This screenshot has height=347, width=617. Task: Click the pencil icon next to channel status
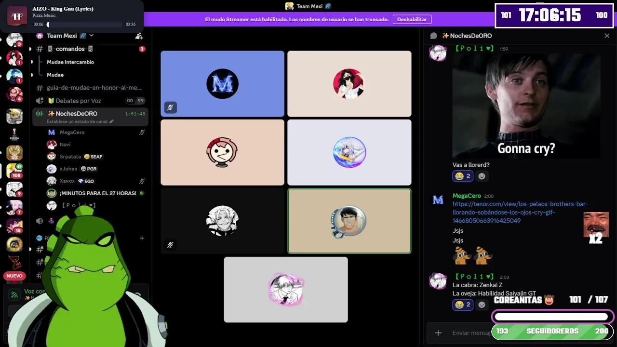click(111, 121)
